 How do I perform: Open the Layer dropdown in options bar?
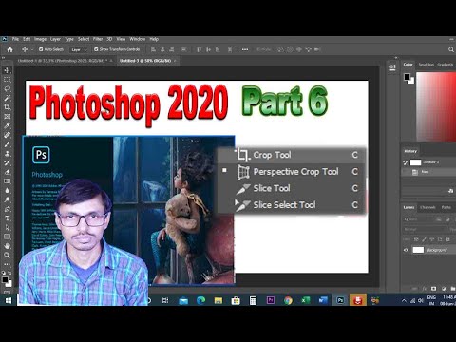78,49
